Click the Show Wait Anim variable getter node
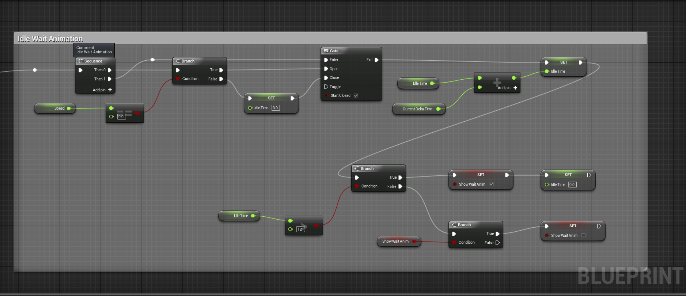686x296 pixels. pyautogui.click(x=399, y=241)
